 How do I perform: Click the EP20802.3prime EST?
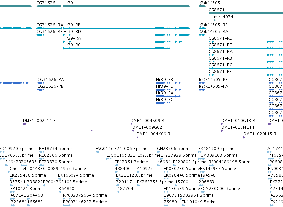coord(189,162)
